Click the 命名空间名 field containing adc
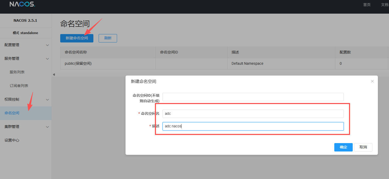Screen dimensions: 389x179 [253, 113]
